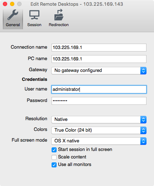Click the yellow minimize window button
The height and width of the screenshot is (186, 154).
click(12, 4)
